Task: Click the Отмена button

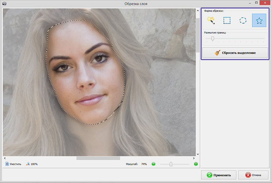Action: point(253,175)
